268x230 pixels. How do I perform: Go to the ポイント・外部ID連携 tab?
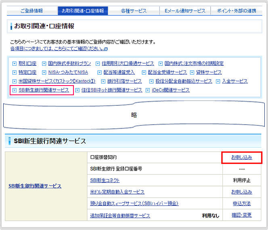pos(236,11)
